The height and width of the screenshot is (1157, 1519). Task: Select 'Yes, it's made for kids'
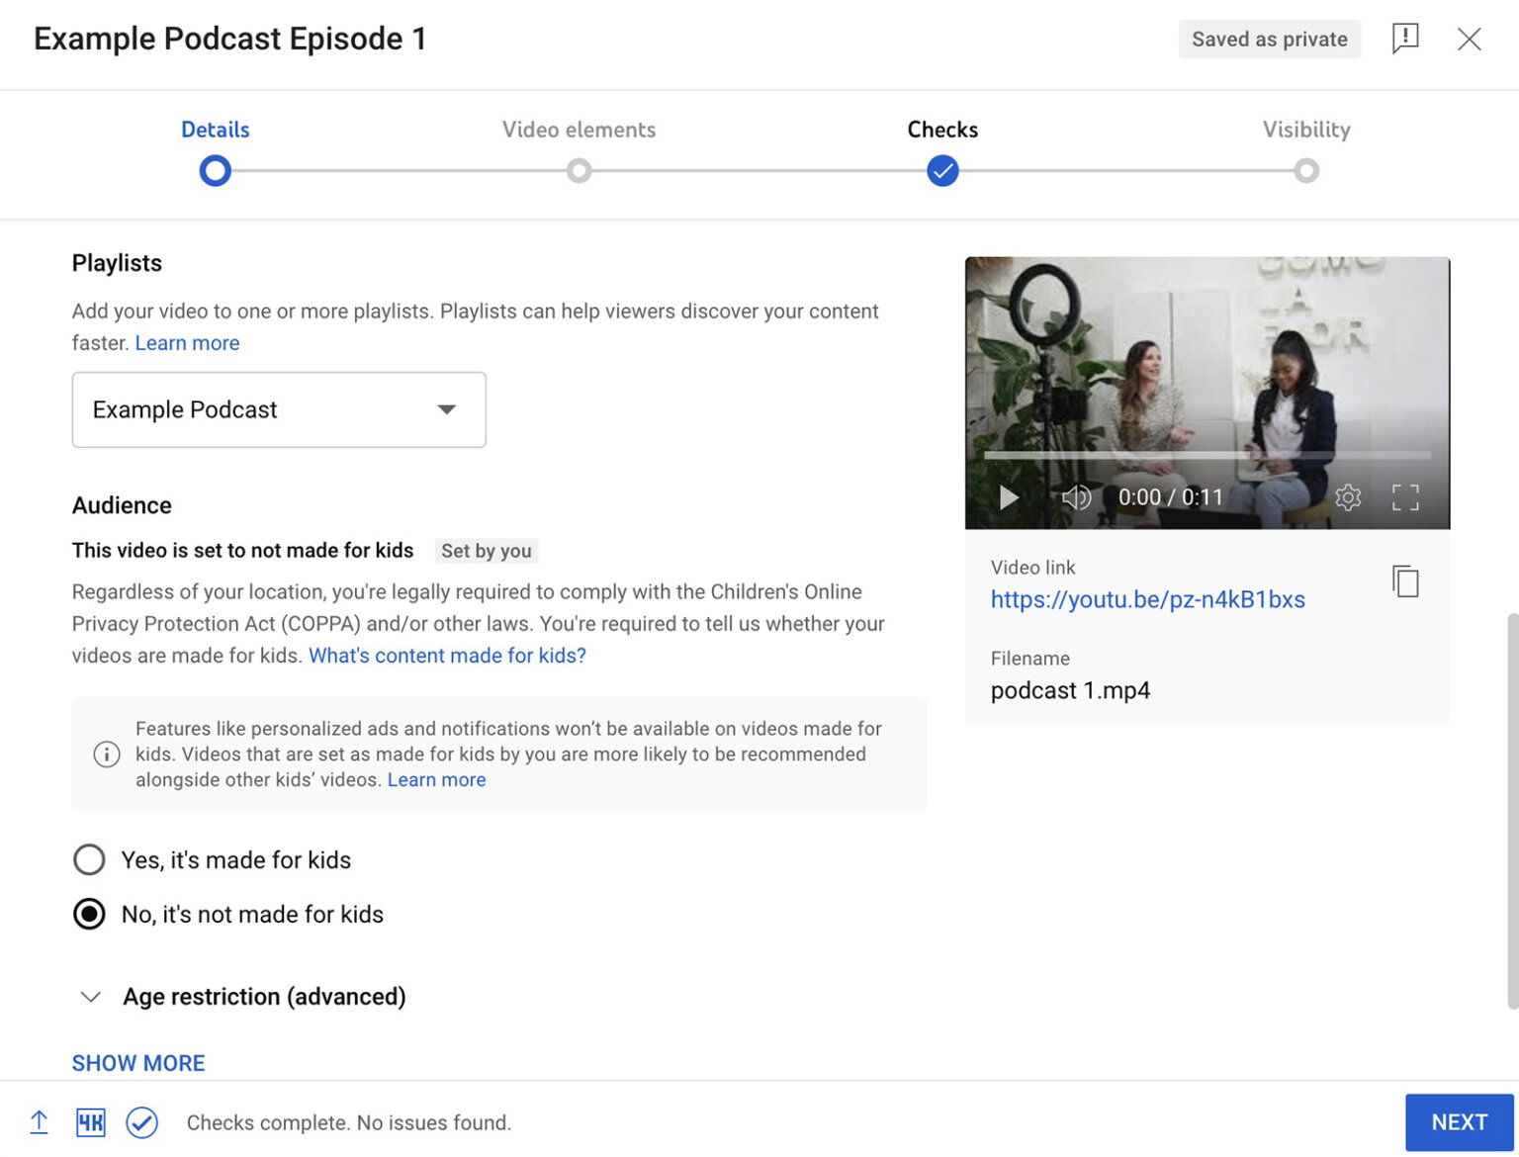pos(89,859)
